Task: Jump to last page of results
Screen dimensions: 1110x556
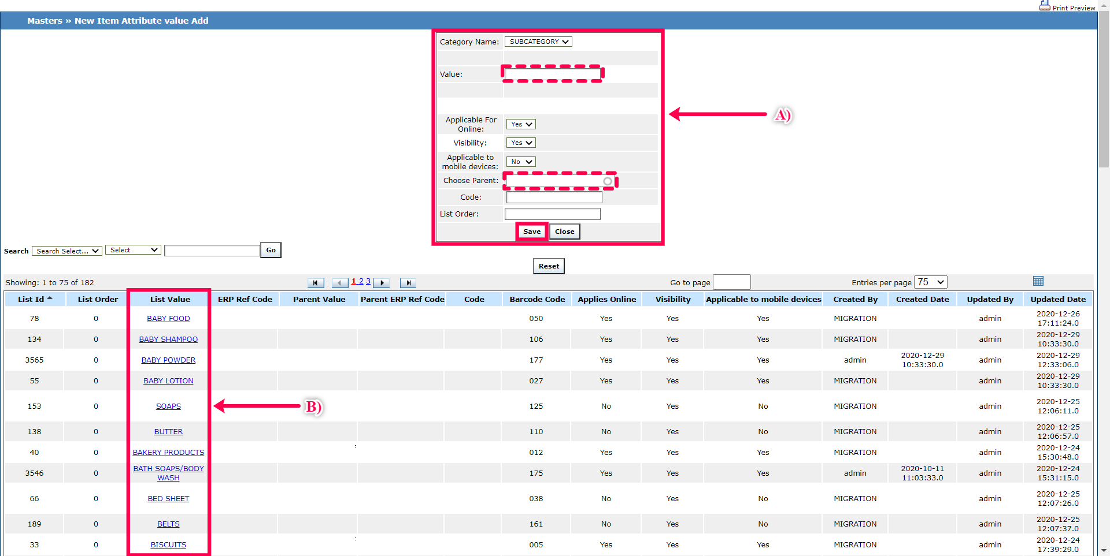Action: point(408,283)
